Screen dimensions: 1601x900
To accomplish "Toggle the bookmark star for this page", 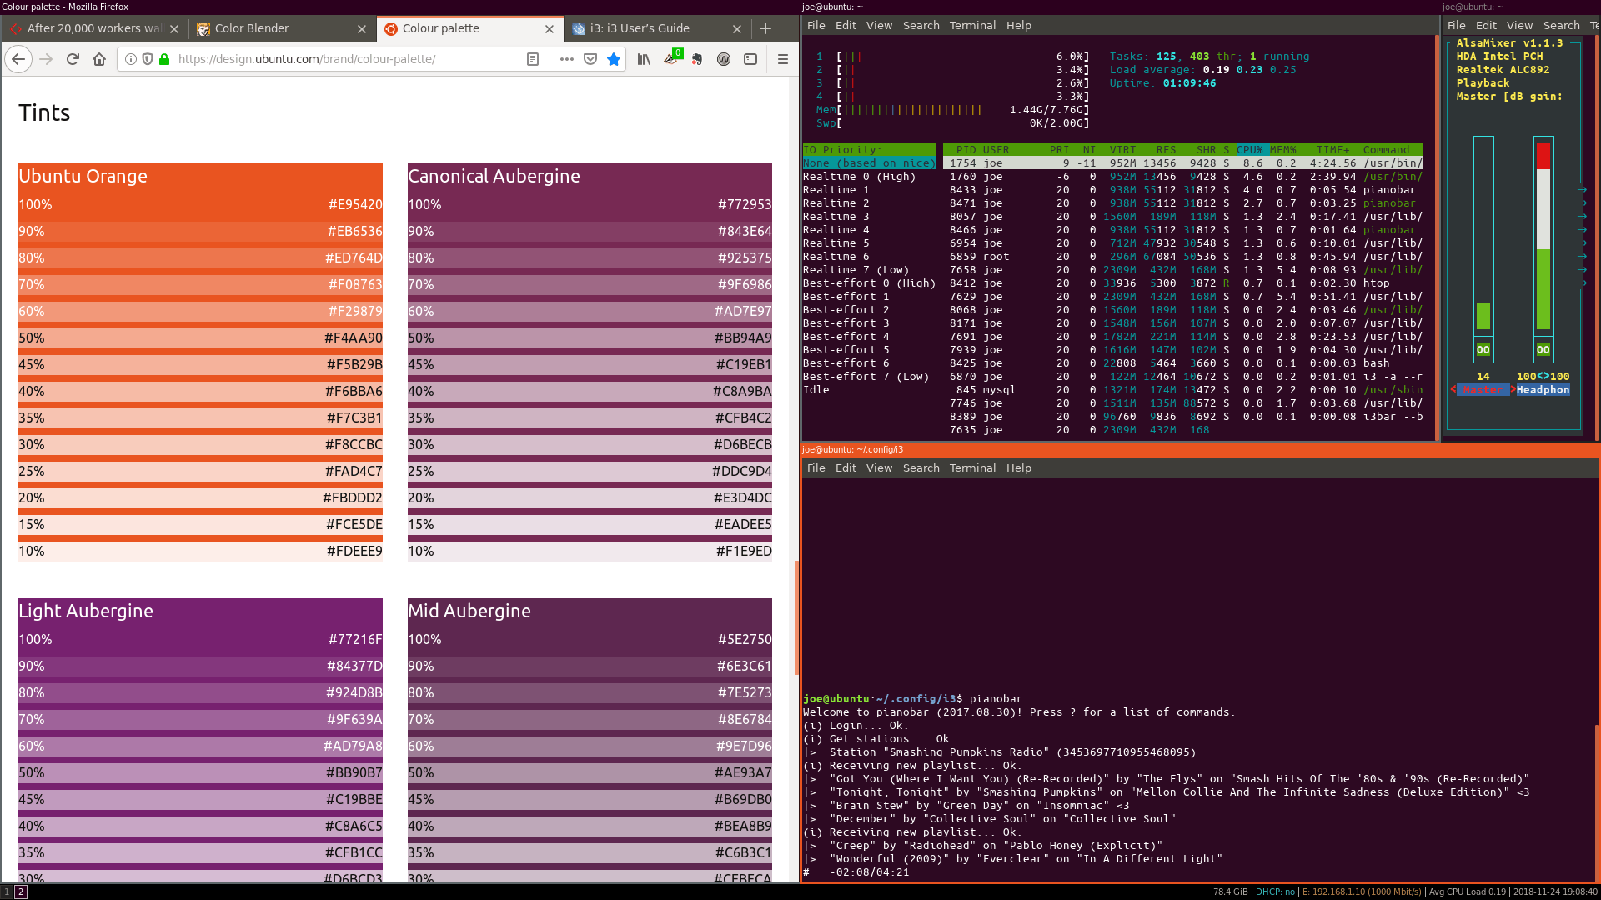I will [x=614, y=59].
